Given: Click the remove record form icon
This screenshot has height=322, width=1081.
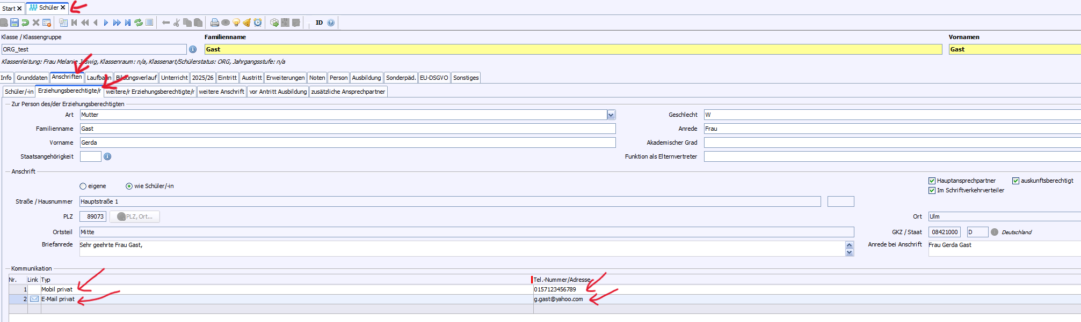Looking at the screenshot, I should pyautogui.click(x=47, y=23).
